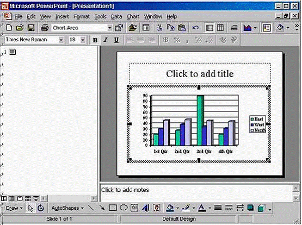Click the Print icon in toolbar
This screenshot has width=302, height=225.
click(45, 28)
